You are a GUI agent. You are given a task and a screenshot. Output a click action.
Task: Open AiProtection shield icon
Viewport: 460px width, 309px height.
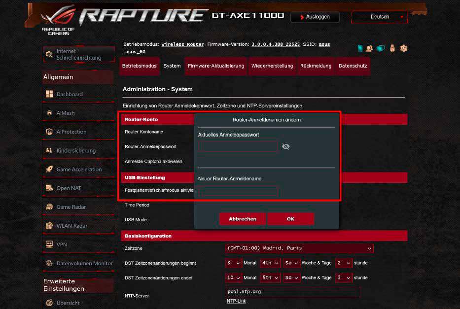pos(49,132)
